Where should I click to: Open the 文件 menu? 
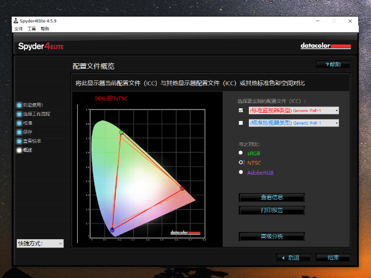19,29
